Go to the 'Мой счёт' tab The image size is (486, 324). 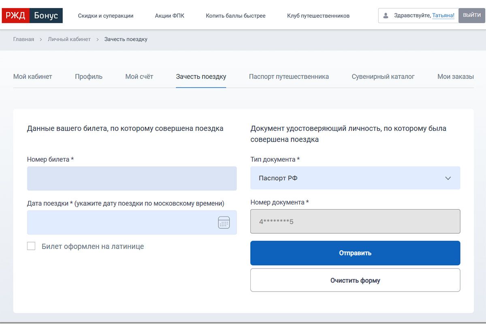point(139,77)
